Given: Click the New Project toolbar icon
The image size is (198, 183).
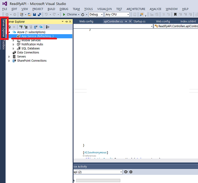Looking at the screenshot, I should tap(22, 15).
